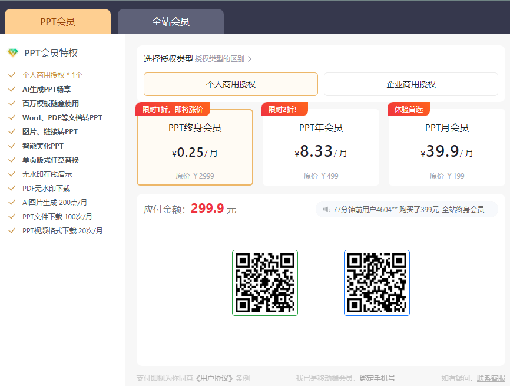Click checkmark beside Word、PDF等文档转PPT
The width and height of the screenshot is (510, 386).
click(x=12, y=117)
